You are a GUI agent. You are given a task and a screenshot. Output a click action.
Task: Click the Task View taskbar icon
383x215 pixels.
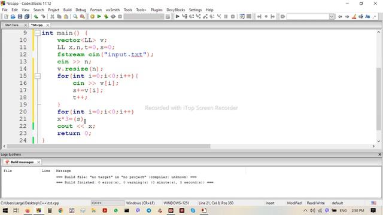point(16,210)
